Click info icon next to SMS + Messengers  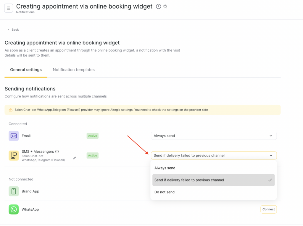(57, 151)
